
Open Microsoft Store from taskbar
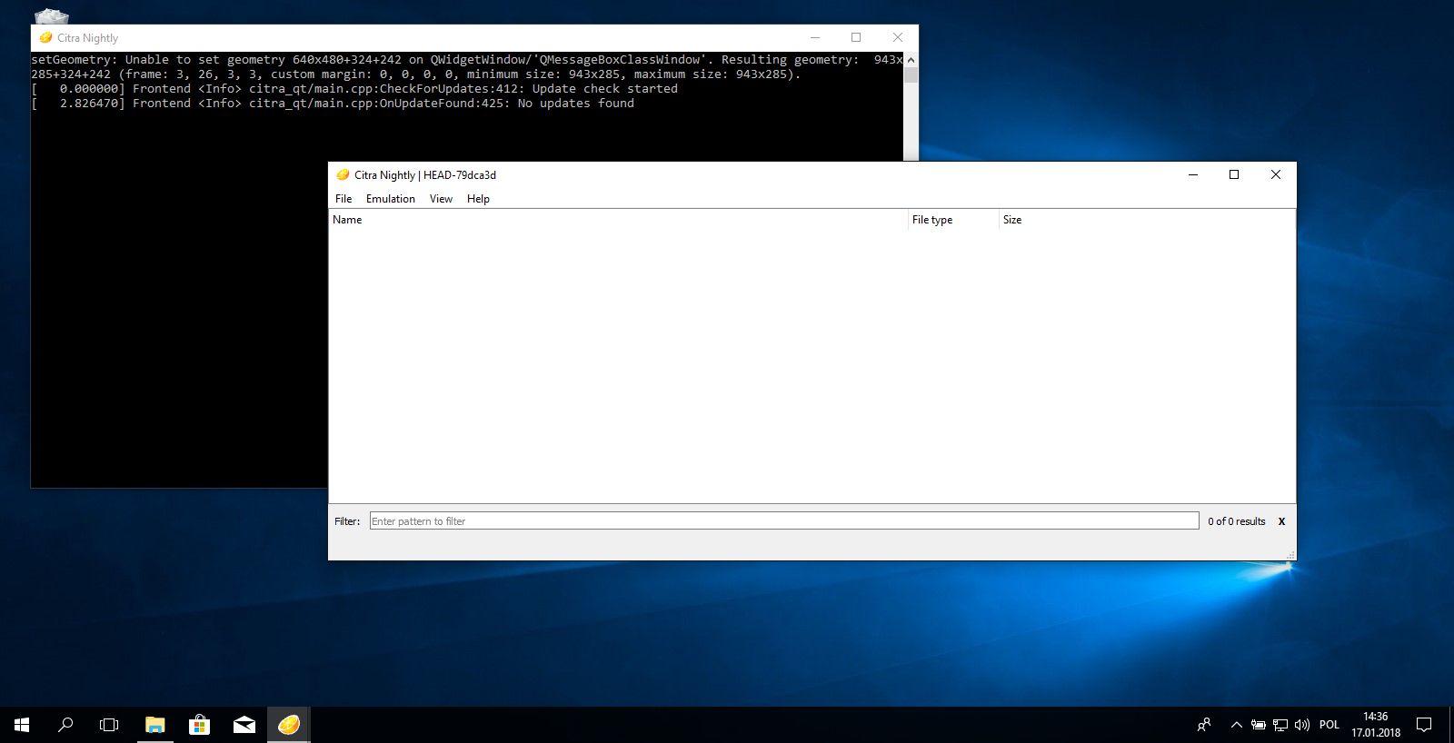coord(199,725)
